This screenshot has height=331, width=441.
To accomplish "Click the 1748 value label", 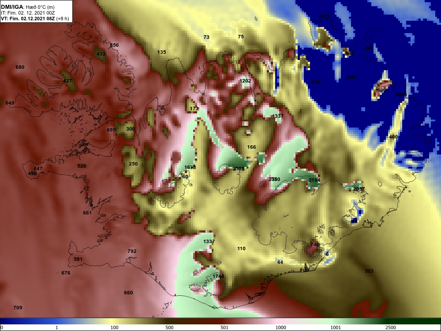I will click(x=218, y=276).
